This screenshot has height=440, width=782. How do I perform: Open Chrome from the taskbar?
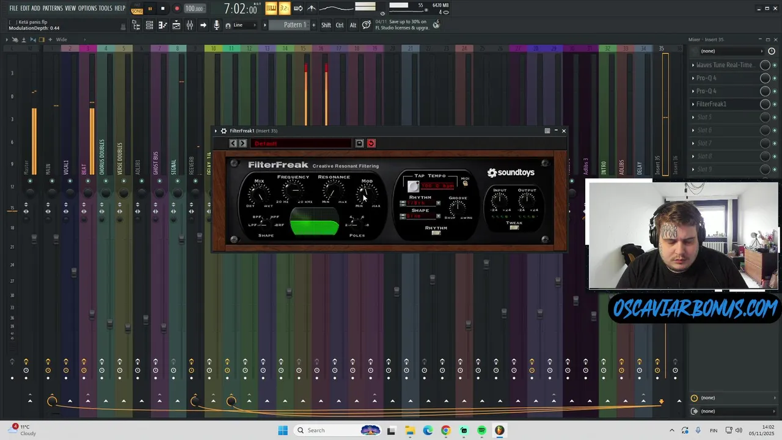tap(445, 430)
